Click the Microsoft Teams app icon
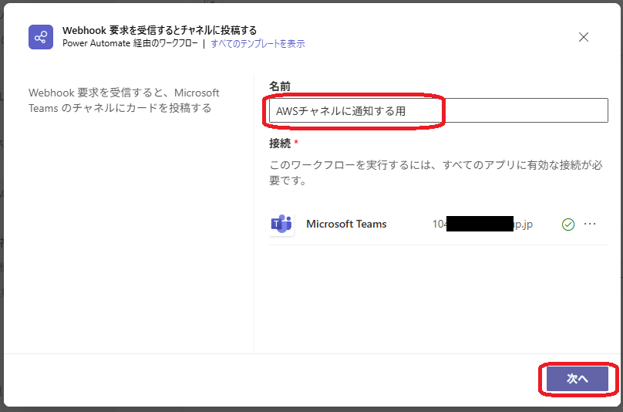 click(x=281, y=224)
